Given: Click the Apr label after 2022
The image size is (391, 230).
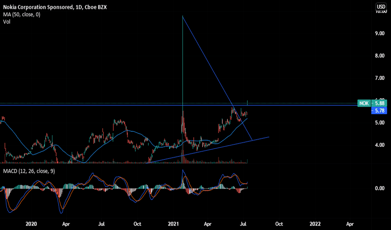Looking at the screenshot, I should click(x=350, y=224).
